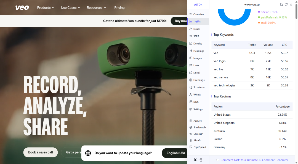The image size is (298, 164).
Task: Open the Pricing page
Action: click(x=119, y=8)
